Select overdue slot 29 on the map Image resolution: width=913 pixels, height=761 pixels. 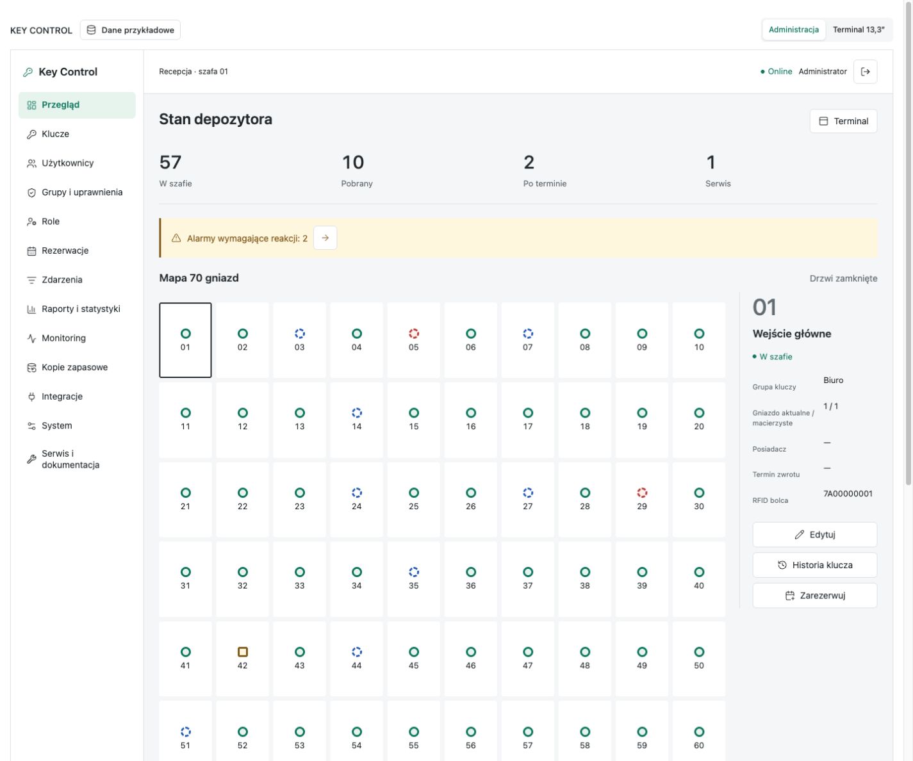(642, 499)
